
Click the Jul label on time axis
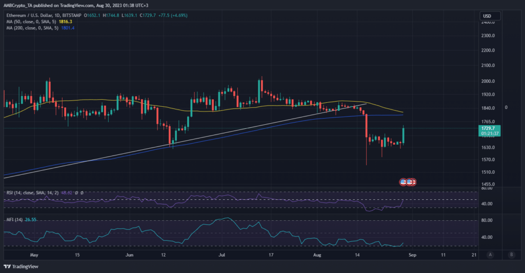click(x=222, y=255)
